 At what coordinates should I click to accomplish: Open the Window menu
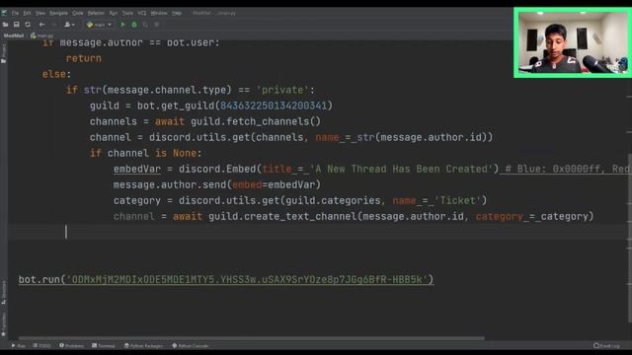pos(159,13)
